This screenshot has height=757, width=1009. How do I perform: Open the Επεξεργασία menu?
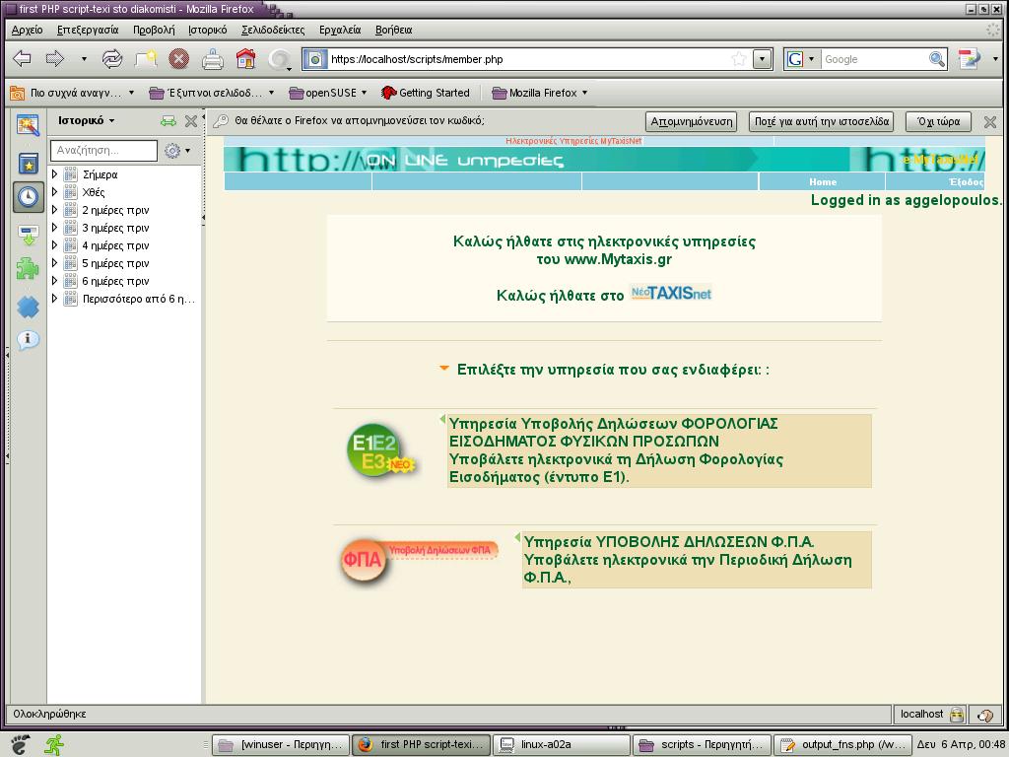tap(88, 30)
